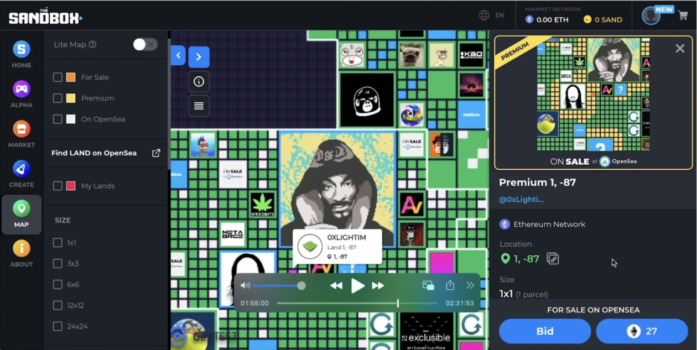The height and width of the screenshot is (350, 697).
Task: Open the EN language selector
Action: [500, 15]
